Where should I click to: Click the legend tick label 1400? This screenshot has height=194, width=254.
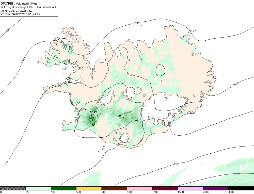click(155, 192)
